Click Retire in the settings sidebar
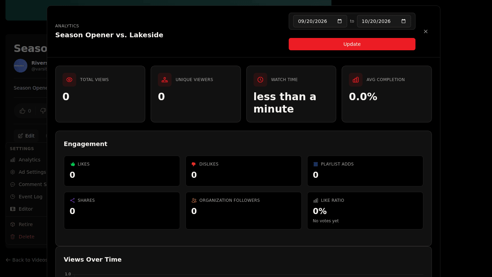 [26, 224]
